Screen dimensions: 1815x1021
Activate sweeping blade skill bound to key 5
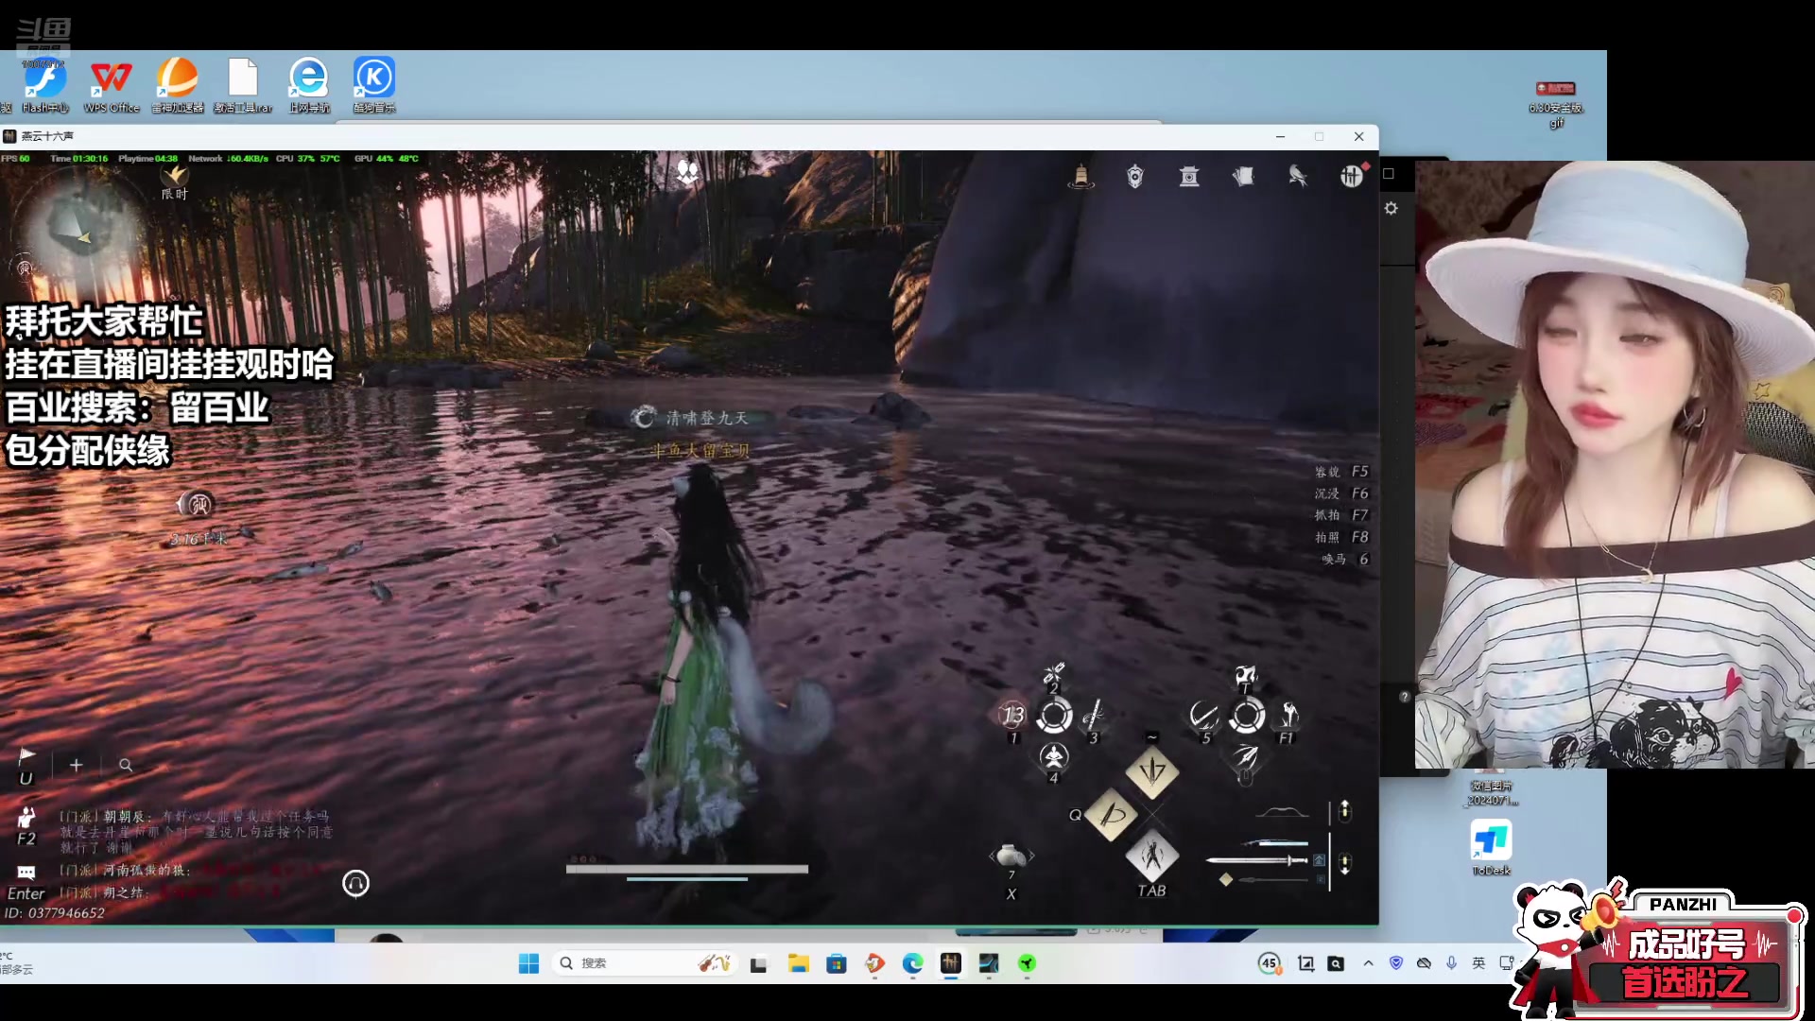coord(1203,716)
